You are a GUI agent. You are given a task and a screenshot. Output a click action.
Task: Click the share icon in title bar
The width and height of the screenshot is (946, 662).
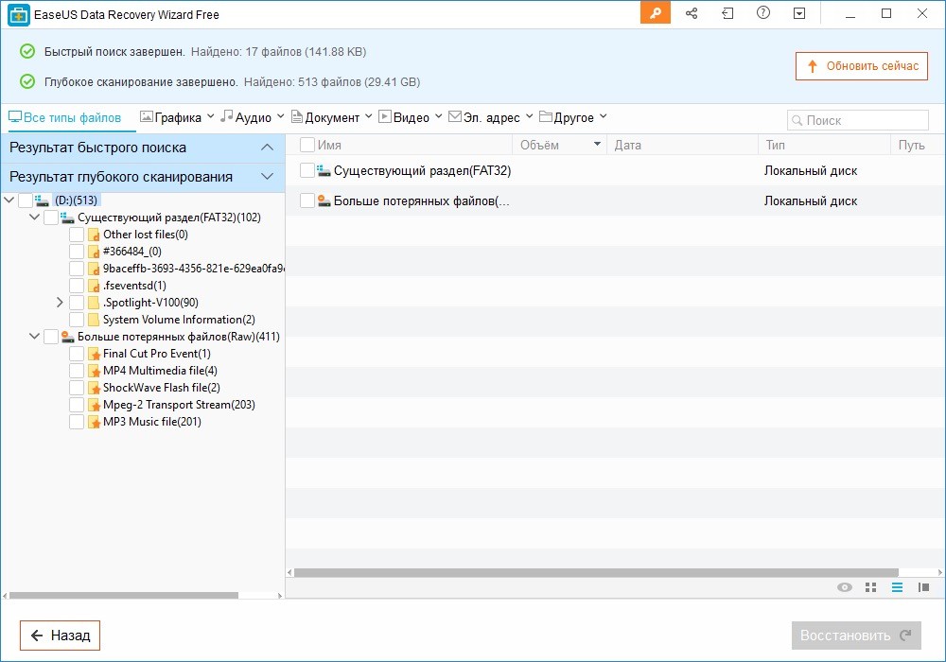(692, 13)
